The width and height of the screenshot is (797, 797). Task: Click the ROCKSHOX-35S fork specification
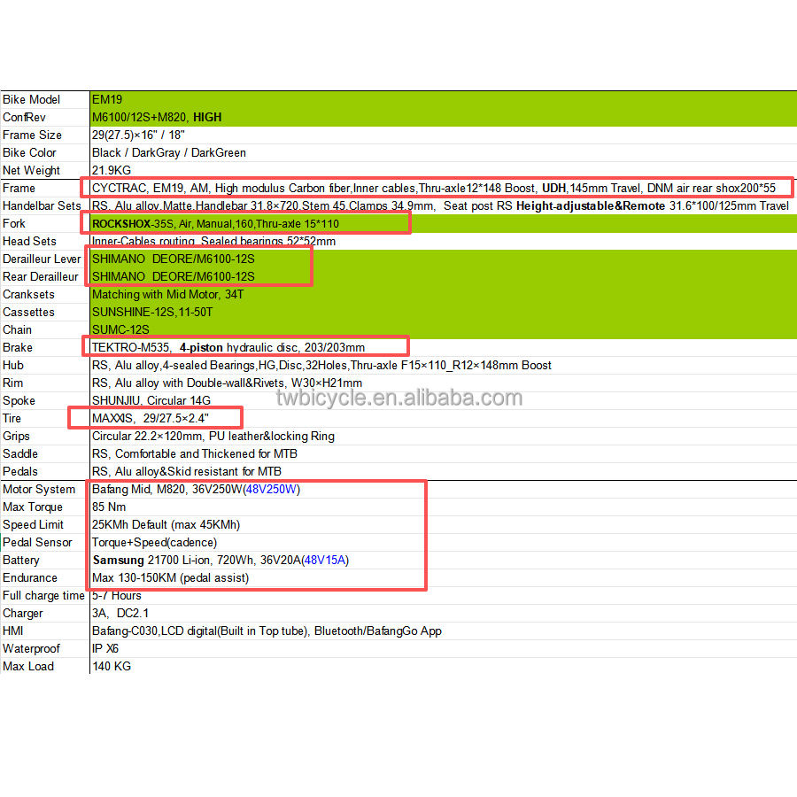215,224
